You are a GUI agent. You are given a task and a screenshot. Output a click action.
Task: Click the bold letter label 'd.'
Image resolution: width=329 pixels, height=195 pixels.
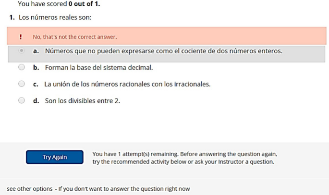[x=36, y=101]
